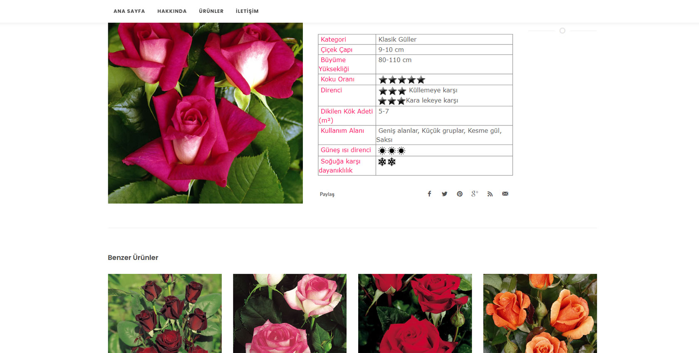
Task: Click the five-star Koku Oranı rating
Action: 402,80
